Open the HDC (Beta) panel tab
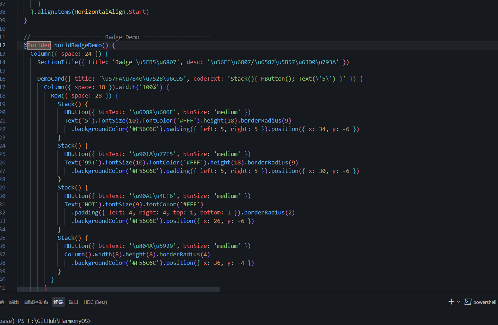The height and width of the screenshot is (325, 498). pos(95,302)
